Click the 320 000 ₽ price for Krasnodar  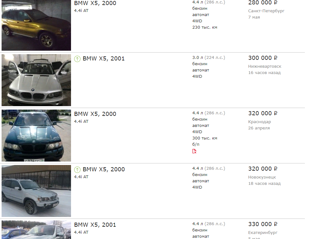click(263, 113)
